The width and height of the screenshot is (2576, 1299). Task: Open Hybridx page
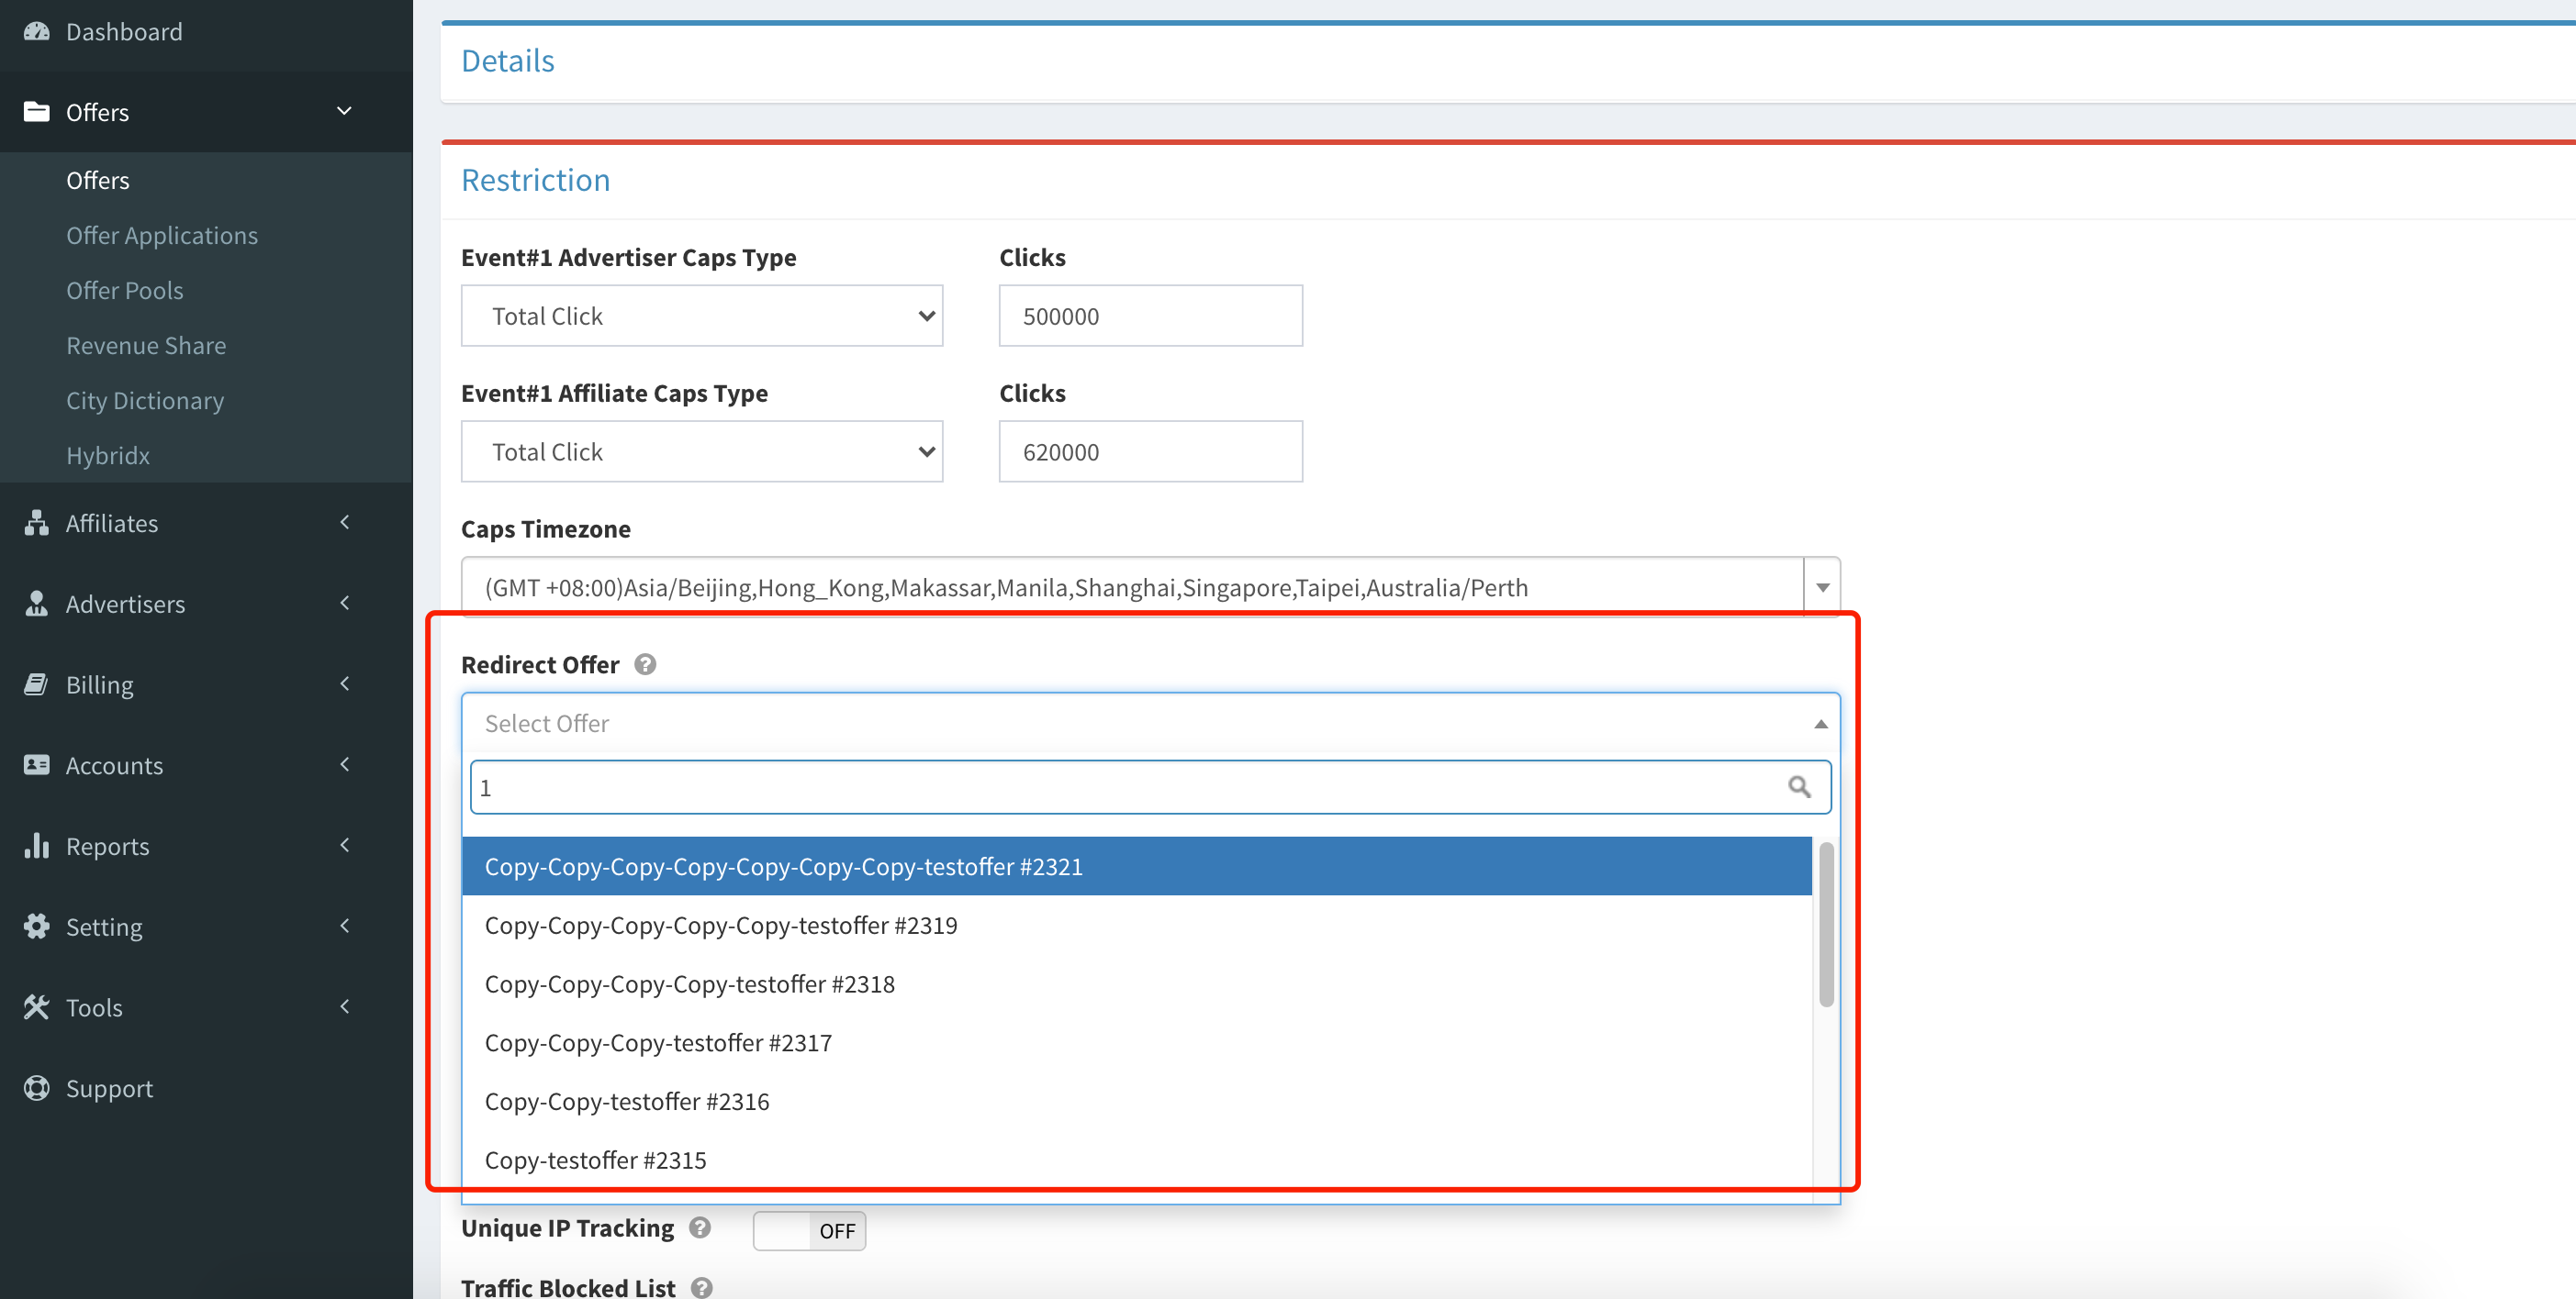tap(108, 456)
